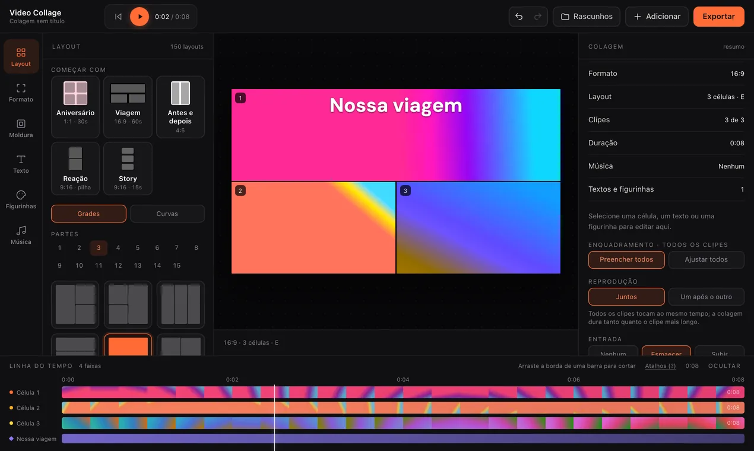
Task: Select 3 parts in Partes
Action: pos(99,247)
